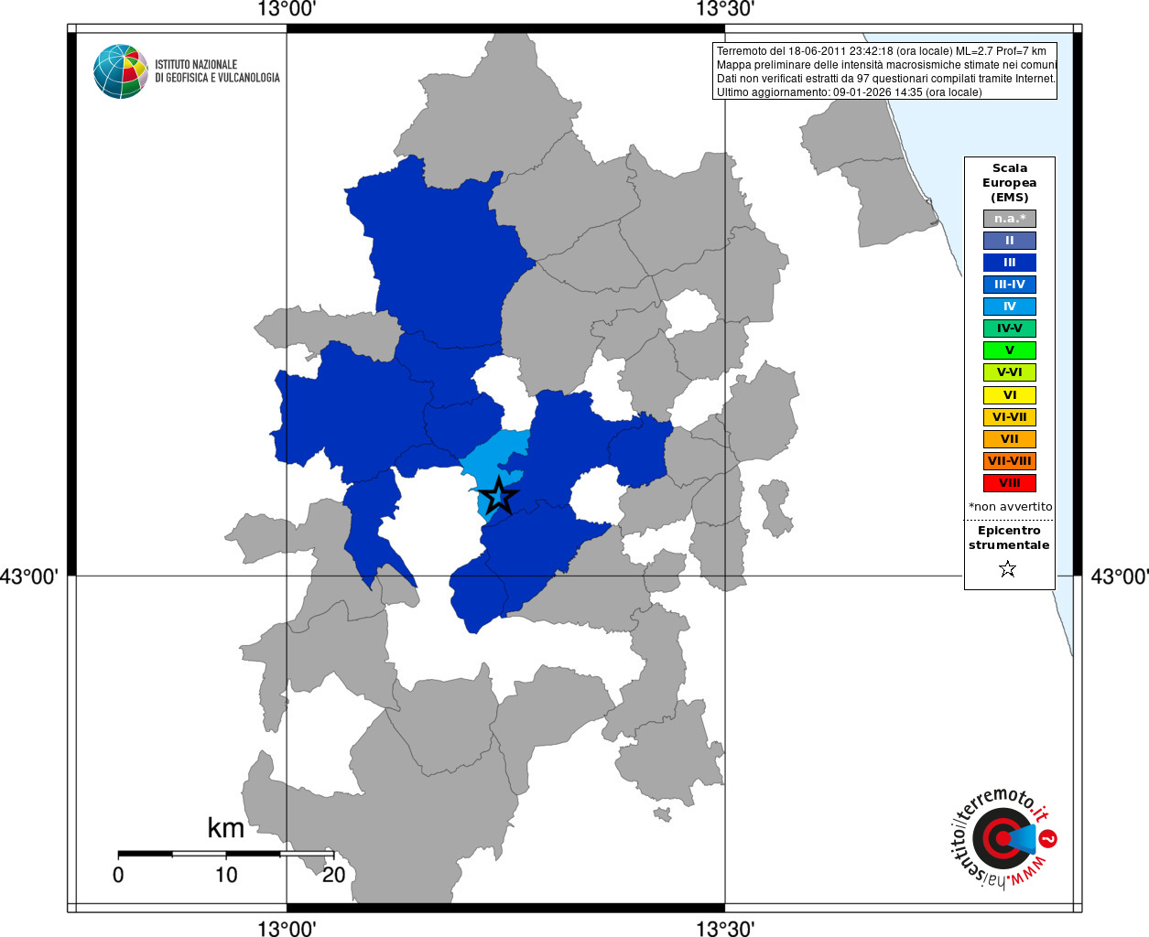This screenshot has height=937, width=1149.
Task: Click the scale bar '10' mark
Action: [226, 875]
